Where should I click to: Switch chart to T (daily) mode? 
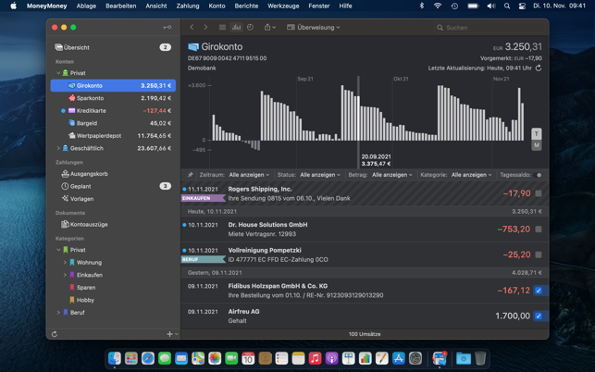[536, 133]
